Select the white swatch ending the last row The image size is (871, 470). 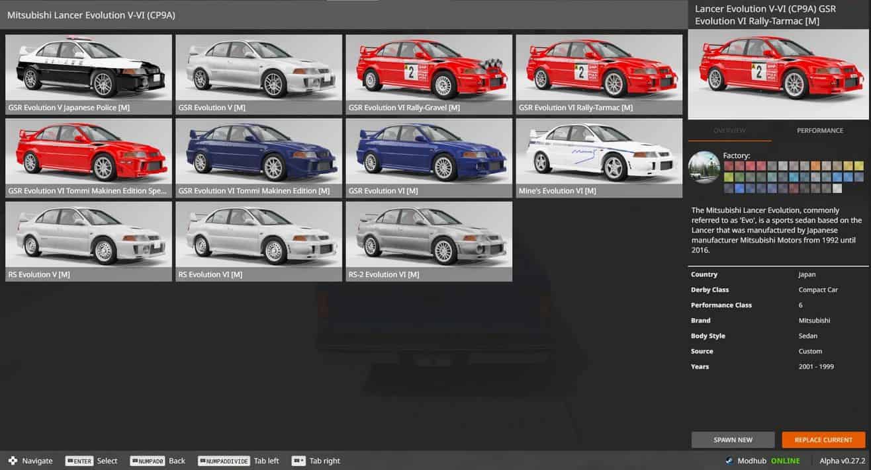[x=837, y=188]
